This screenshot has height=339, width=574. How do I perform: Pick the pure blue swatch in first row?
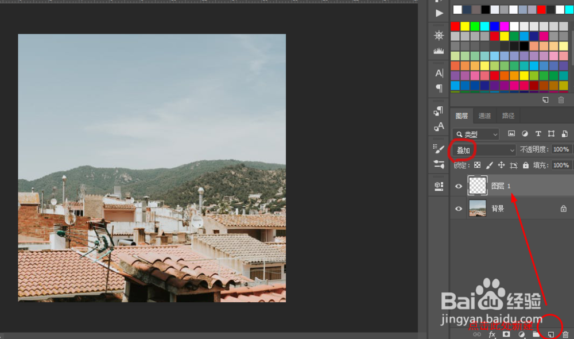point(495,26)
